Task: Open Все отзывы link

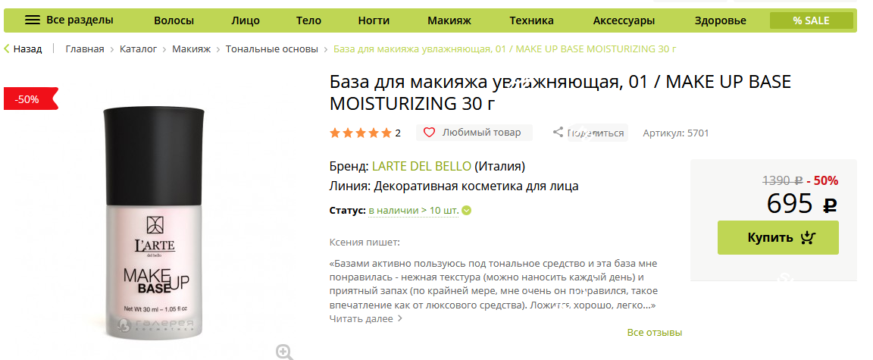Action: coord(654,333)
